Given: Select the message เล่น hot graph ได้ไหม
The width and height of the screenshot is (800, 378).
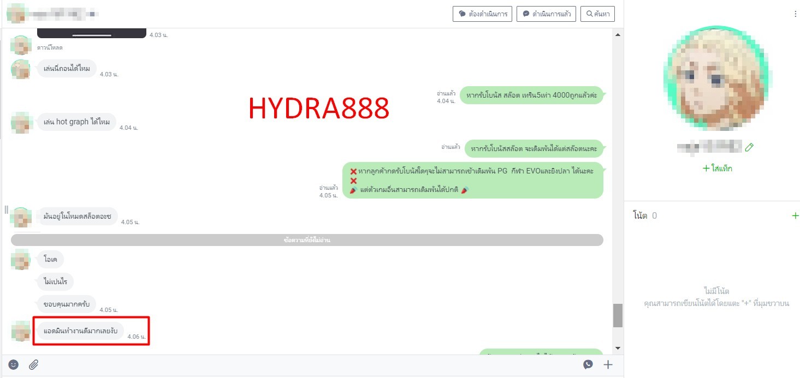Looking at the screenshot, I should (76, 122).
